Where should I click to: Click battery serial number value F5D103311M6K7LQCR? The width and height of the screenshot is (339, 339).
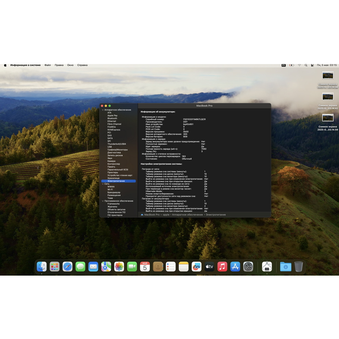[194, 119]
